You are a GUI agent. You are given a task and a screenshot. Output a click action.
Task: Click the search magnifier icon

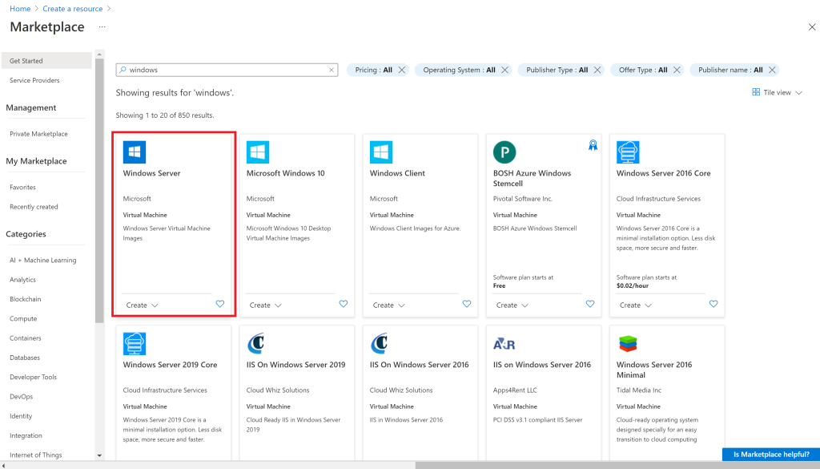click(x=123, y=70)
